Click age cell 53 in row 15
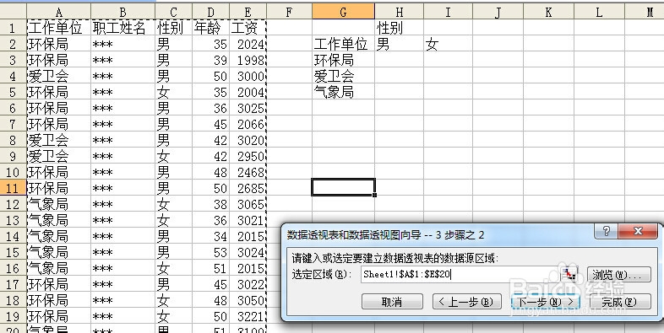 (x=211, y=252)
